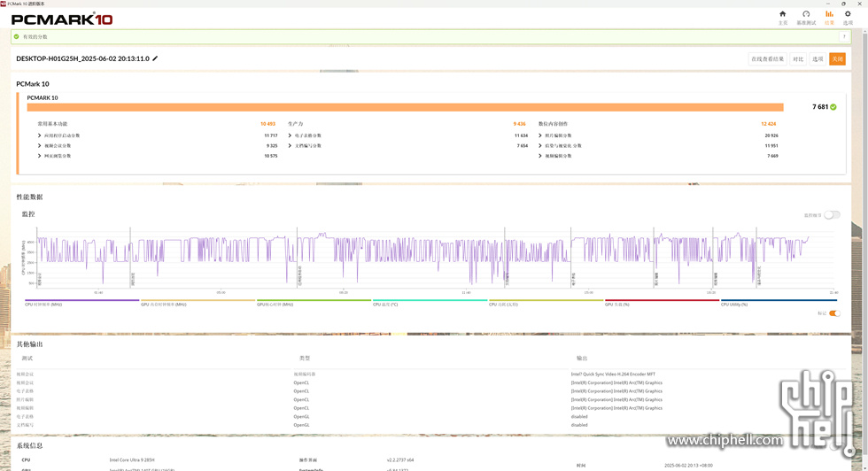Click the Rendering and Visualization value 11 951

pyautogui.click(x=771, y=145)
